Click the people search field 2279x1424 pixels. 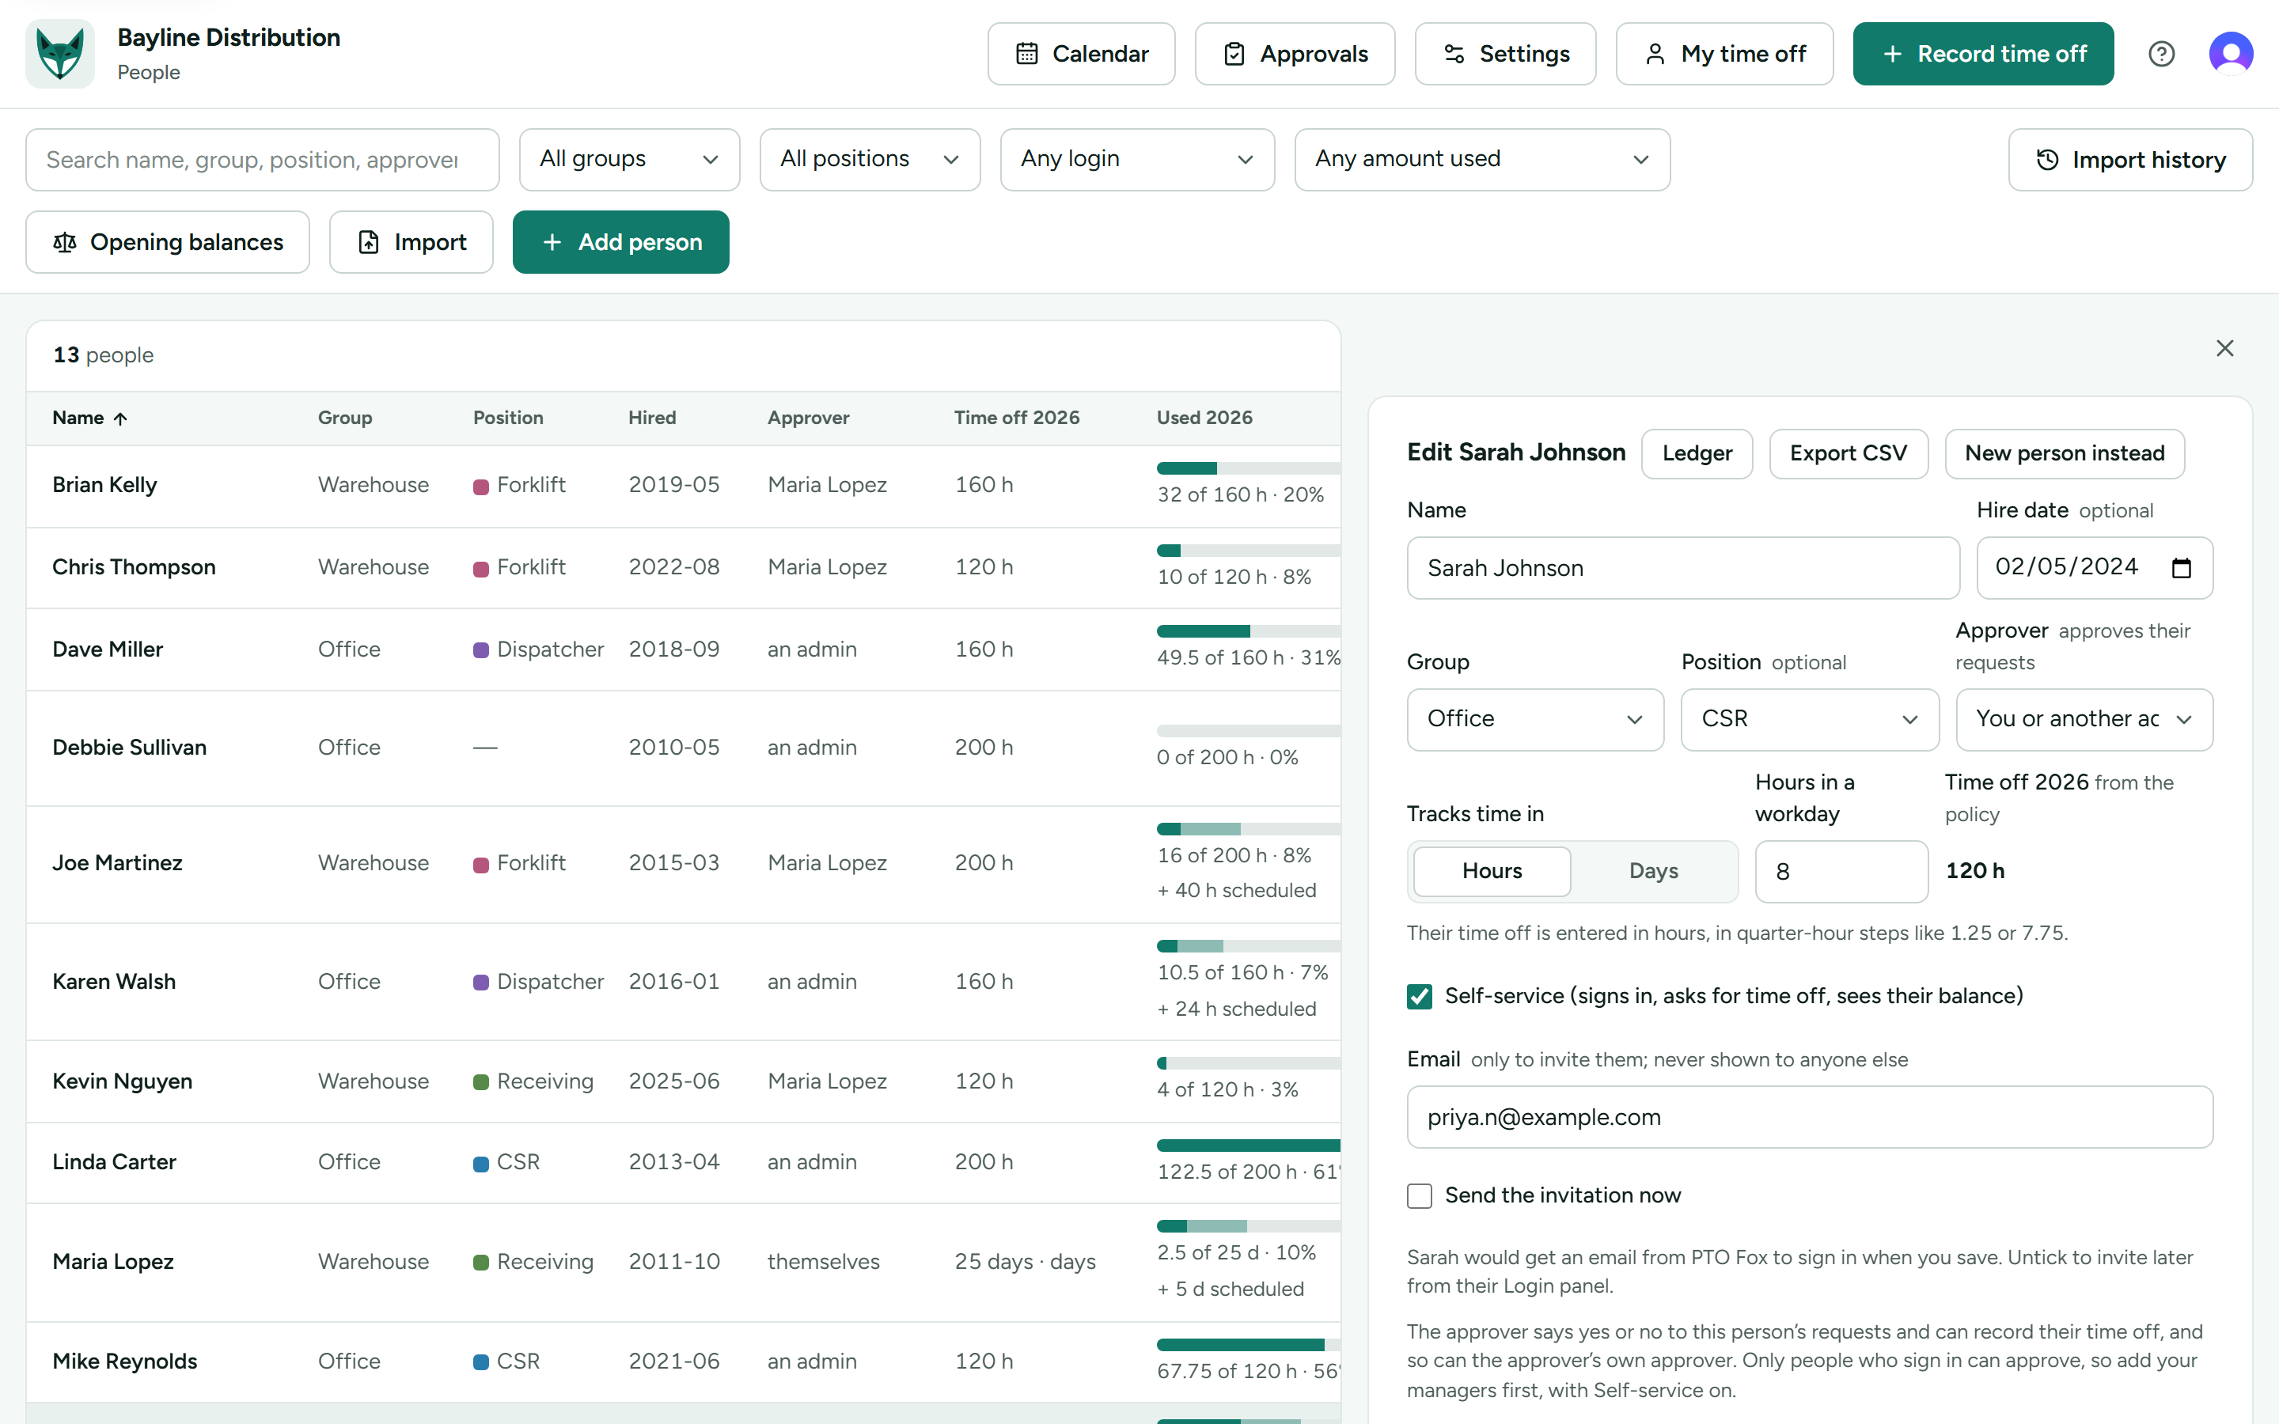click(263, 160)
